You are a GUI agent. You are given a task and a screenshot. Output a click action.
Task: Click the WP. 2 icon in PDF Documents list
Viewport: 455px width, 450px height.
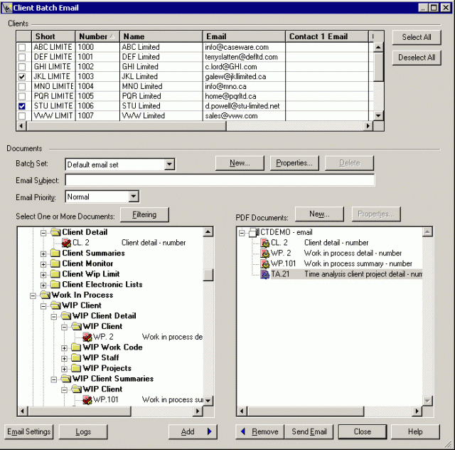(264, 253)
